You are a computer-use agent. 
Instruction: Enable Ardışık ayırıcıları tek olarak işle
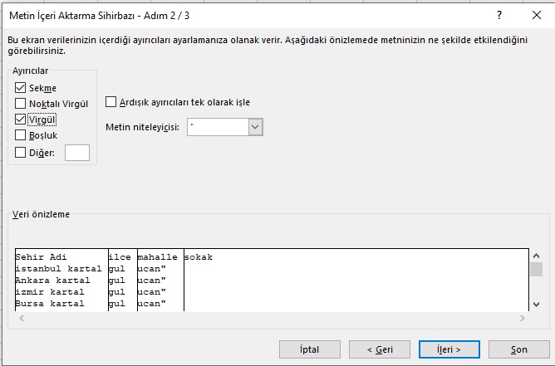(111, 102)
